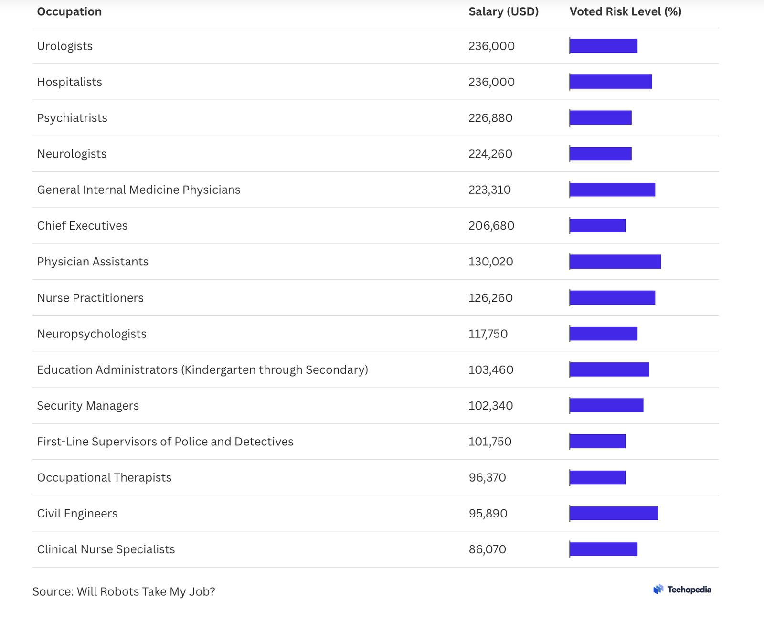764x622 pixels.
Task: Click the Hospitalists risk level bar
Action: (611, 82)
